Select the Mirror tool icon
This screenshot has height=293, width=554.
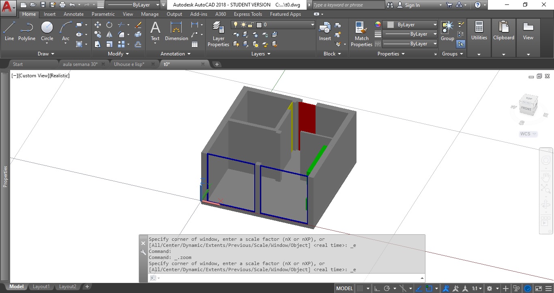point(109,34)
